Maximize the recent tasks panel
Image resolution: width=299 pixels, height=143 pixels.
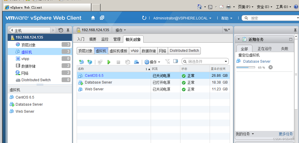click(291, 39)
